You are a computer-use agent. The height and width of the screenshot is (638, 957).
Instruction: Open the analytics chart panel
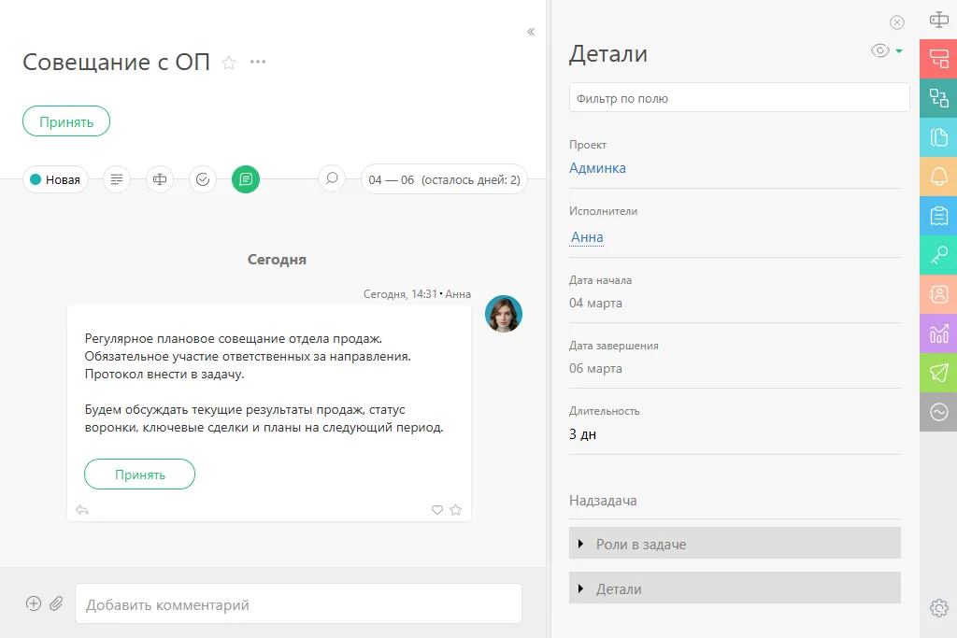tap(937, 333)
